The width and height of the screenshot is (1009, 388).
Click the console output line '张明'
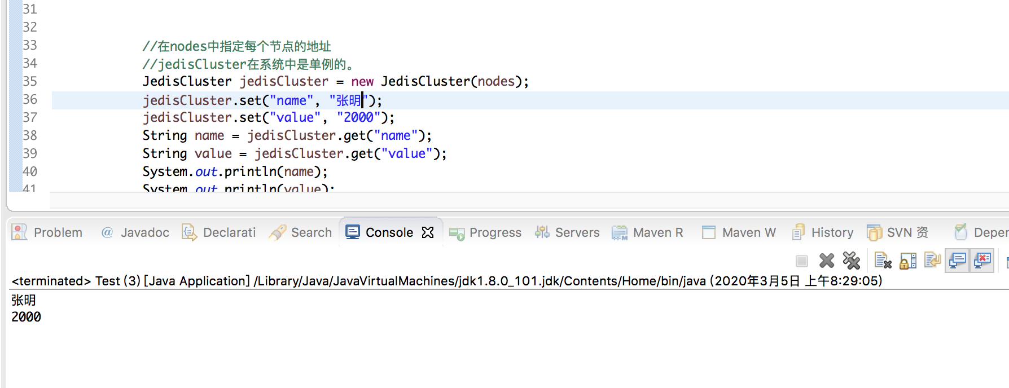tap(24, 300)
